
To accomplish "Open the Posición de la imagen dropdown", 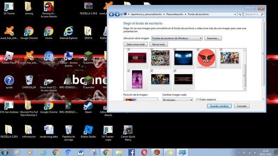I will click(141, 99).
